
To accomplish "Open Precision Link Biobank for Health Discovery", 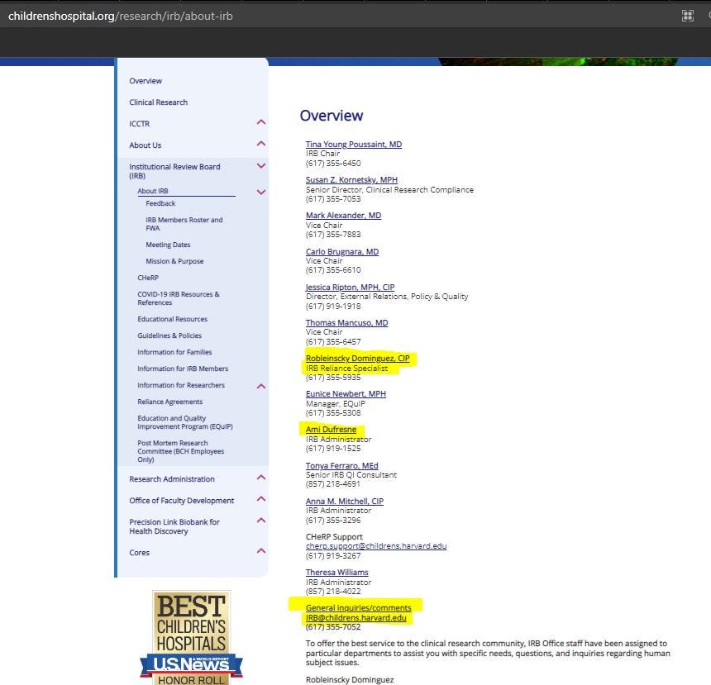I will pos(174,527).
